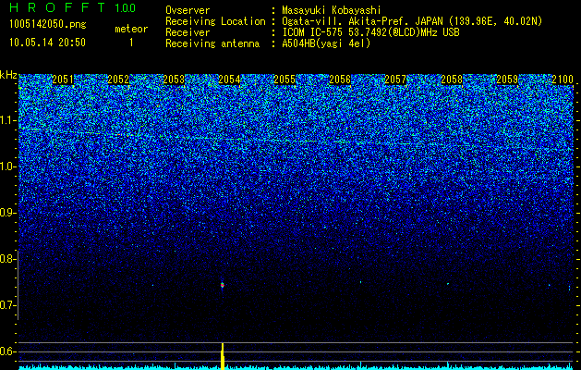
Task: Click the gray vertical range bar near 0.8 kHz
Action: click(x=18, y=285)
